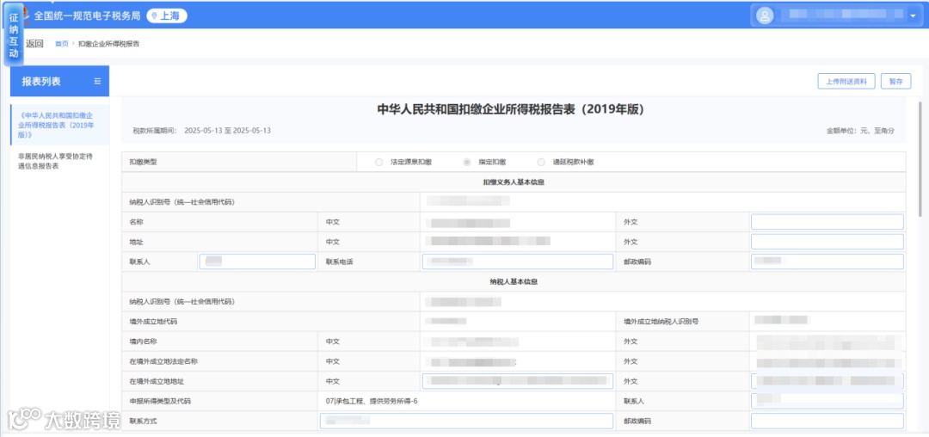The height and width of the screenshot is (437, 929).
Task: Collapse the 报表列表 menu icon
Action: (x=98, y=81)
